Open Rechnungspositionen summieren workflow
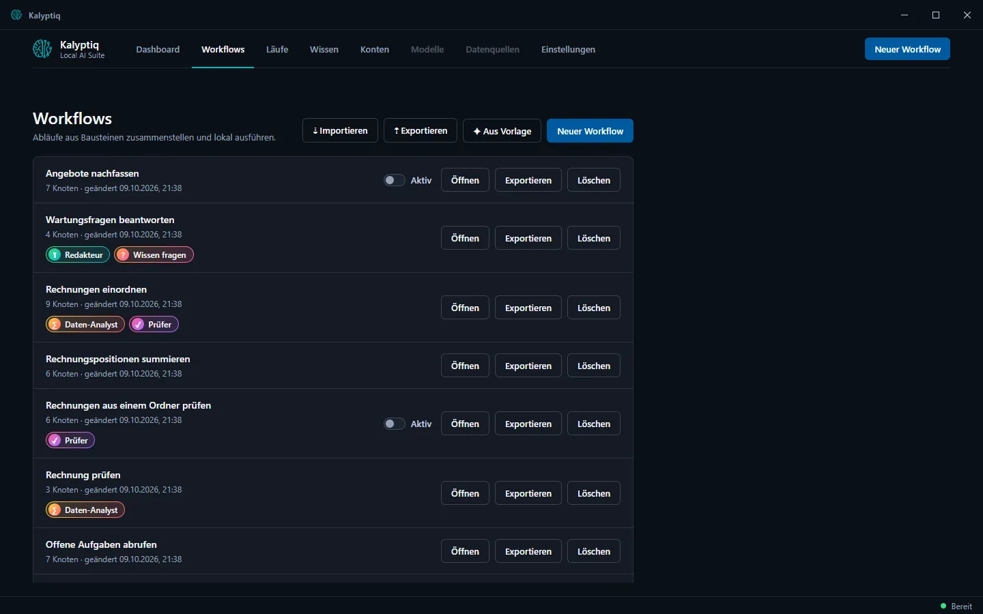This screenshot has width=983, height=614. [x=465, y=366]
